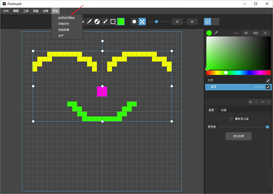Pick the eyedropper tool in color panel
This screenshot has height=194, width=273.
click(216, 33)
